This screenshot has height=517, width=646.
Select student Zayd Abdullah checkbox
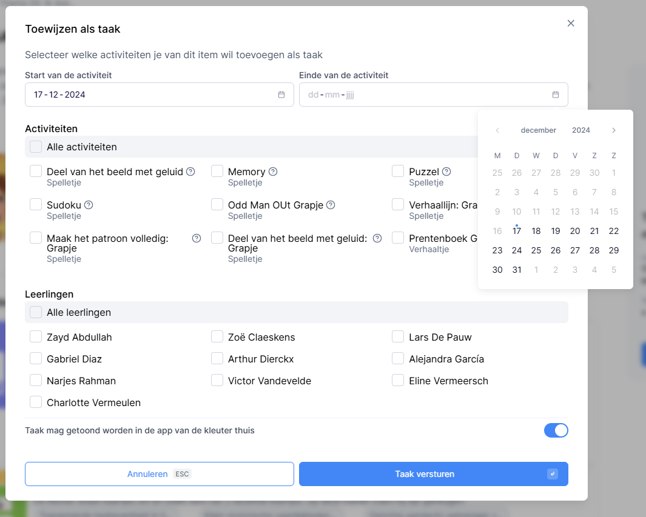pyautogui.click(x=36, y=337)
